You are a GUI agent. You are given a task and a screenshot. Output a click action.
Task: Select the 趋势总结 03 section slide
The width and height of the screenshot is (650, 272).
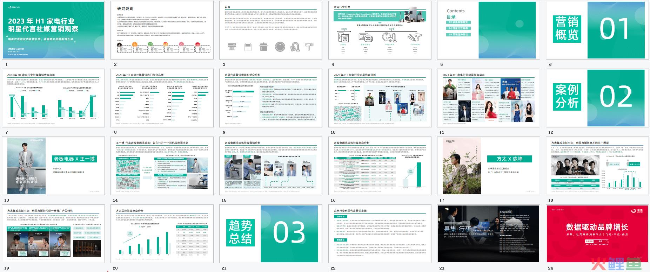[271, 234]
